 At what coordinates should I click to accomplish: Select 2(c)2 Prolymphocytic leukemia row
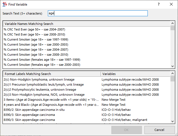[x=40, y=90]
